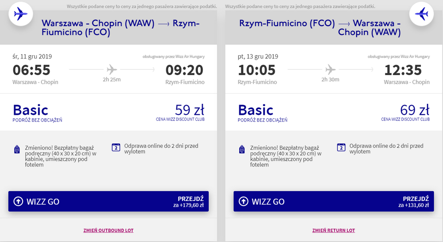Click the plane icon between 06:55 and 09:20
The width and height of the screenshot is (443, 242).
click(x=112, y=69)
